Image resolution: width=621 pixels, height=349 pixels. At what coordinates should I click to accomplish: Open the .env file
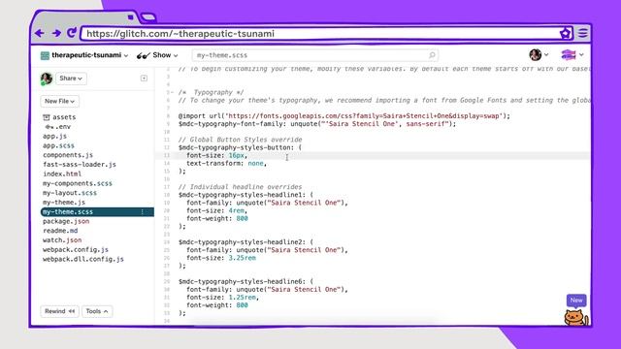[x=58, y=127]
